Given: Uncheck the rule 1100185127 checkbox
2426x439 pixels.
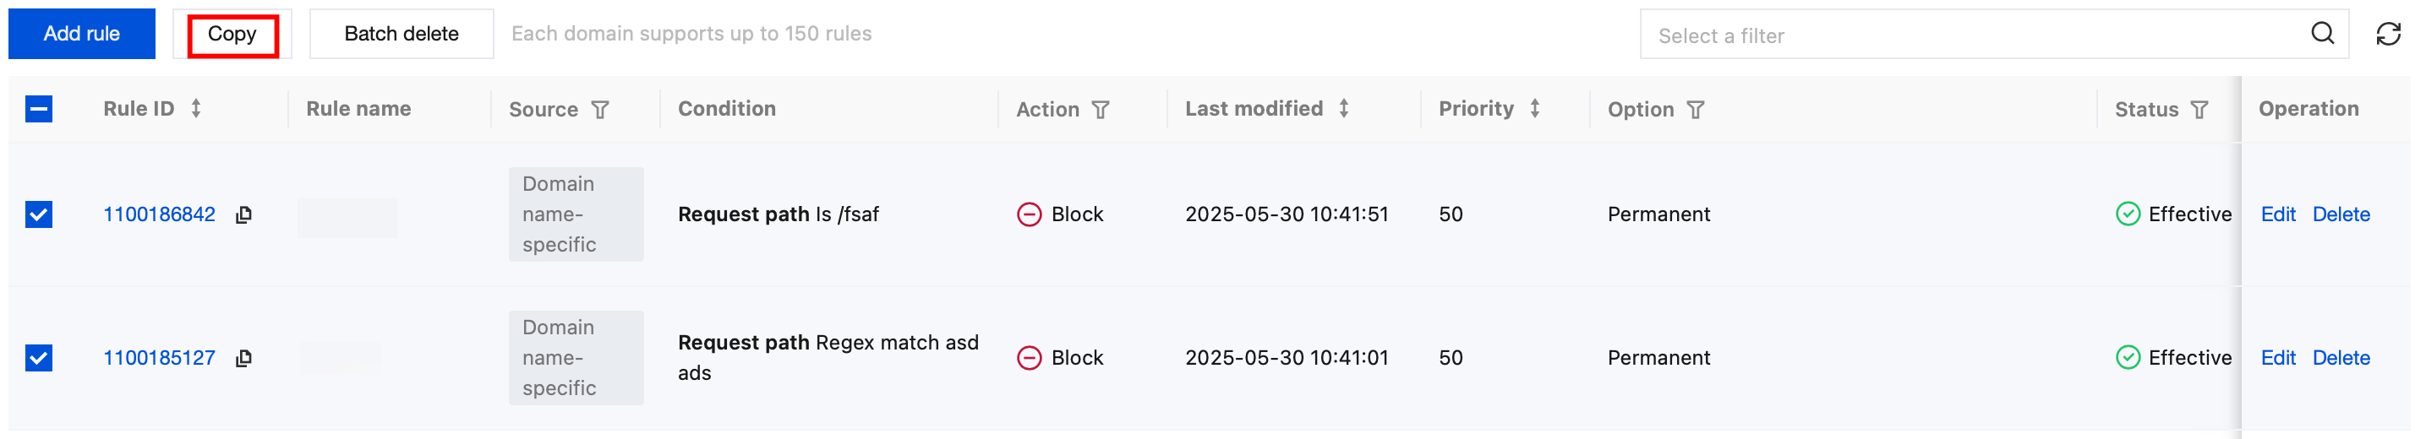Looking at the screenshot, I should coord(39,358).
